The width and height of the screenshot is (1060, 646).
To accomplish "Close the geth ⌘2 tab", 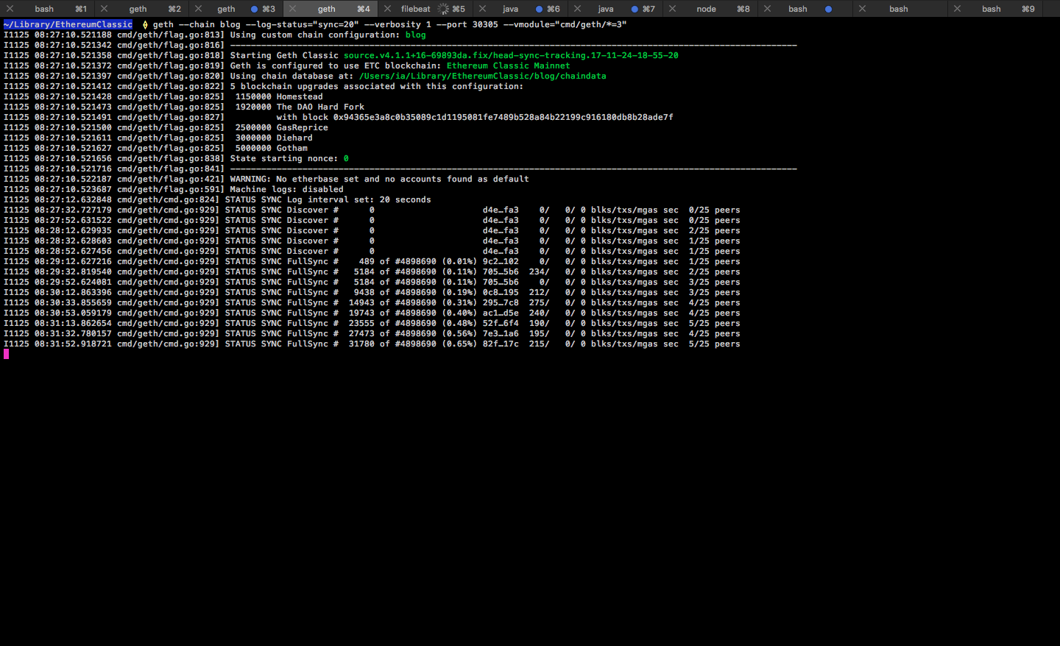I will coord(105,9).
